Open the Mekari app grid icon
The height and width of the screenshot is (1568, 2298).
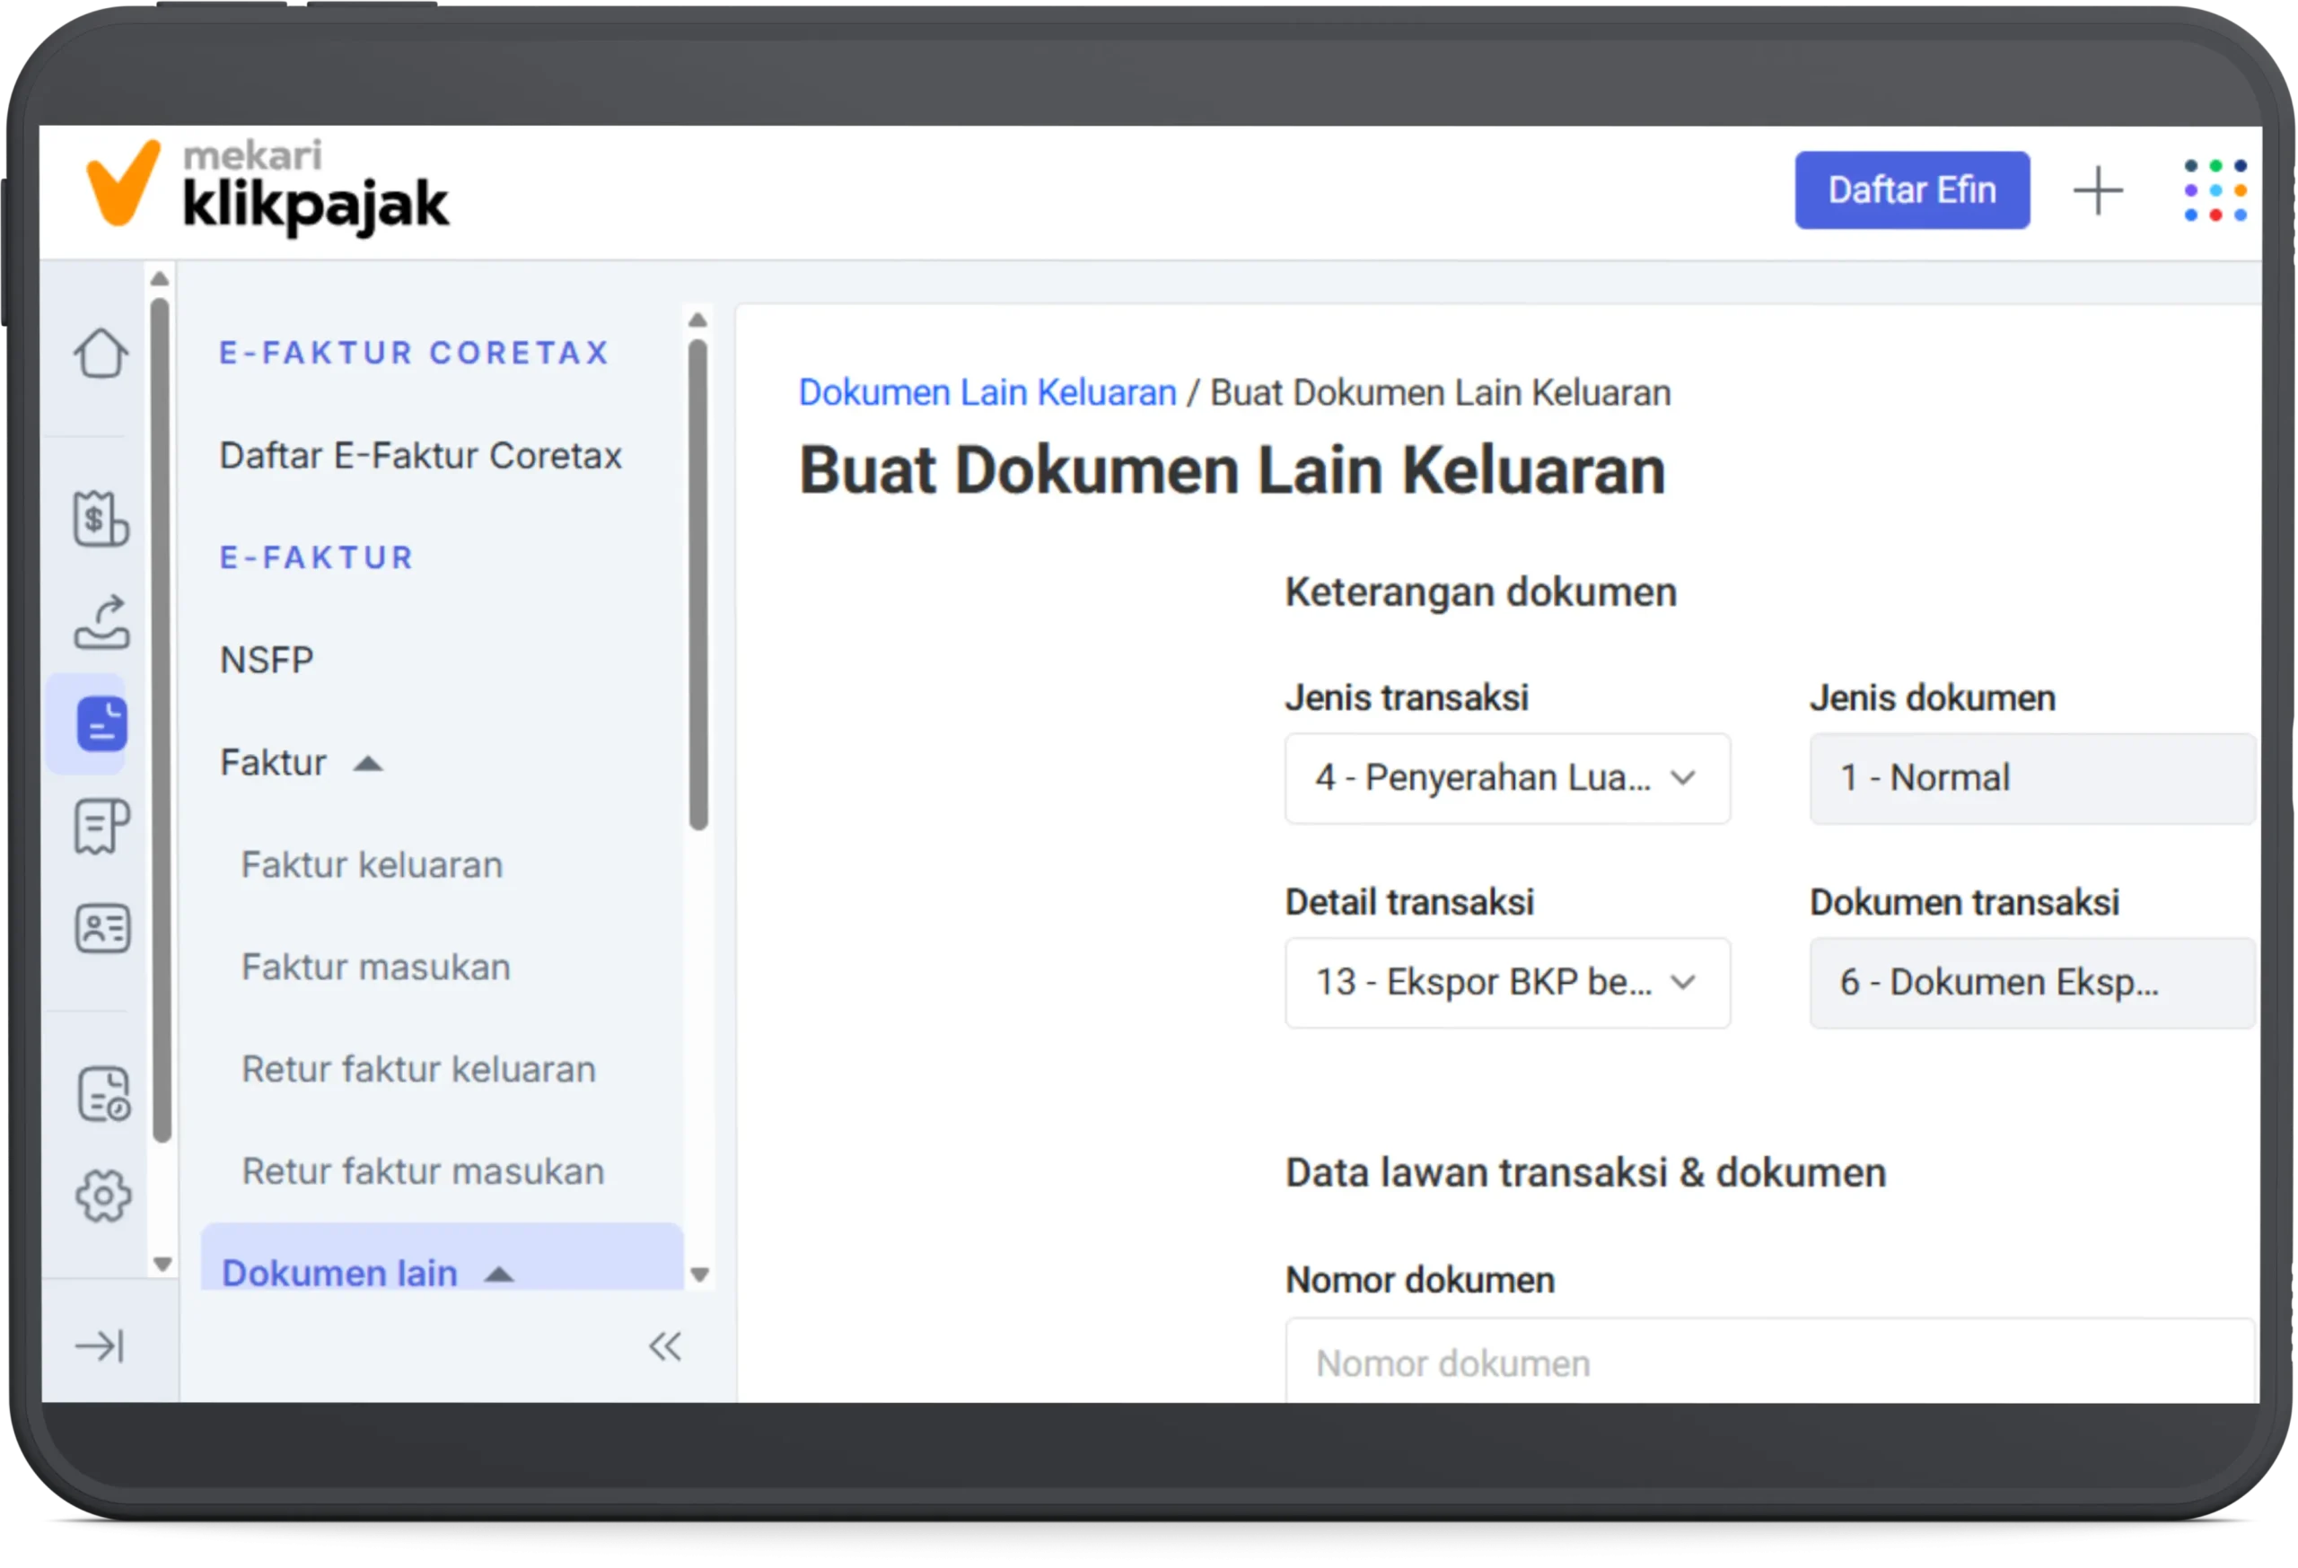pos(2215,189)
